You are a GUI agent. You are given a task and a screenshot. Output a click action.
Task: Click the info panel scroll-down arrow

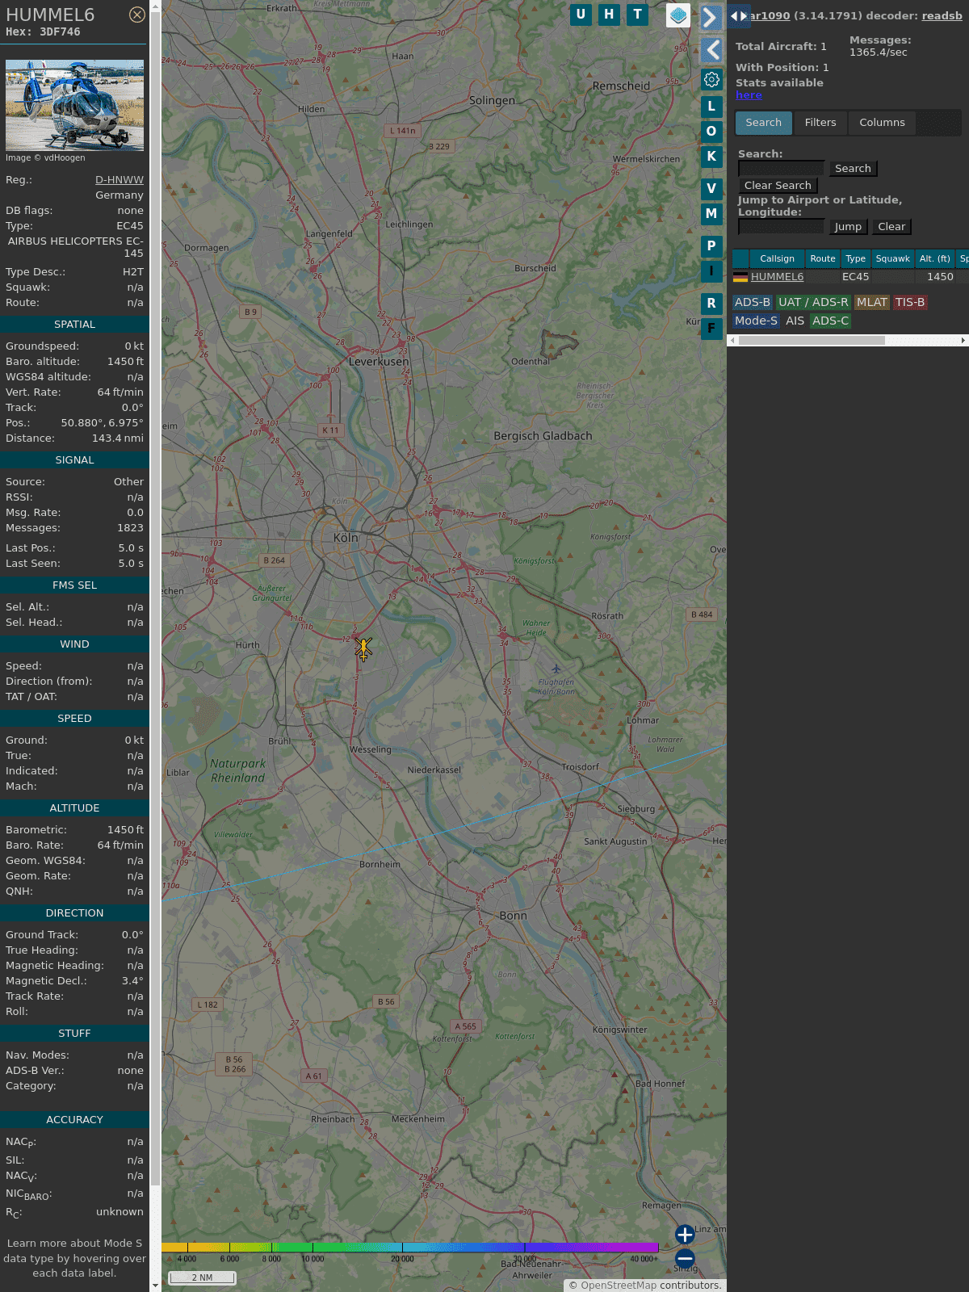pos(155,1286)
